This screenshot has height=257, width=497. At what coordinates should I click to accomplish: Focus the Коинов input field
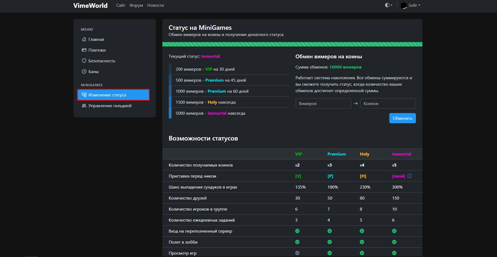pyautogui.click(x=388, y=103)
